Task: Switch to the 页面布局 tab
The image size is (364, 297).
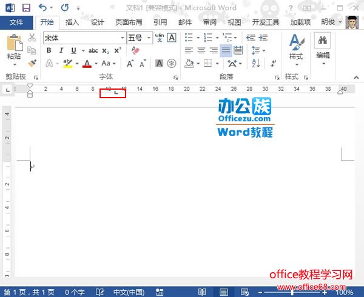Action: (129, 22)
